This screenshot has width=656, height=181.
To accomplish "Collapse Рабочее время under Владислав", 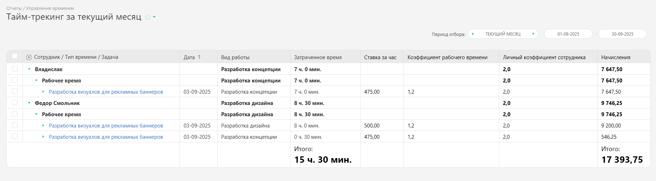I will point(36,81).
